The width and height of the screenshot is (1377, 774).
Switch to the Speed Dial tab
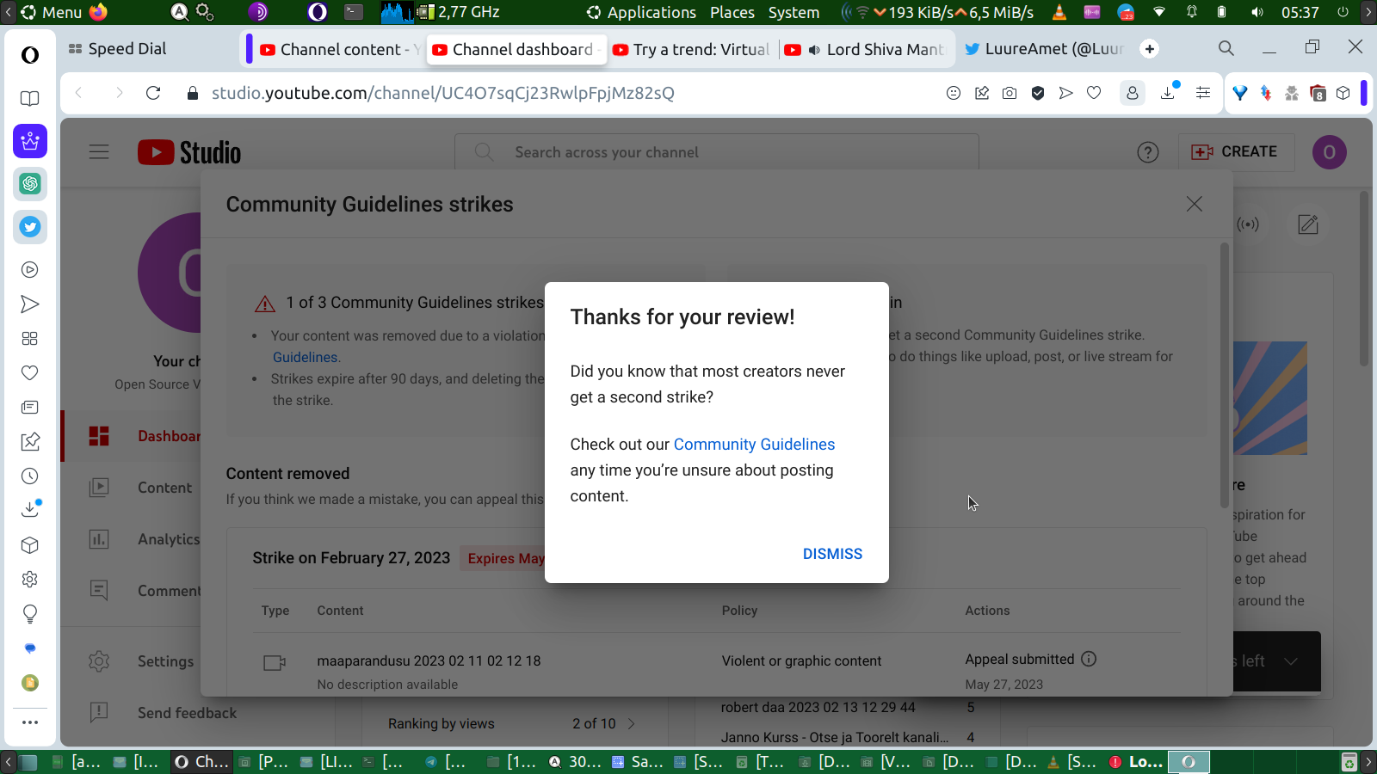click(117, 49)
